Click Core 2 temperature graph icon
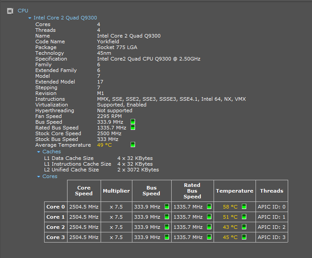Screen dimensions: 312x258 (244, 227)
